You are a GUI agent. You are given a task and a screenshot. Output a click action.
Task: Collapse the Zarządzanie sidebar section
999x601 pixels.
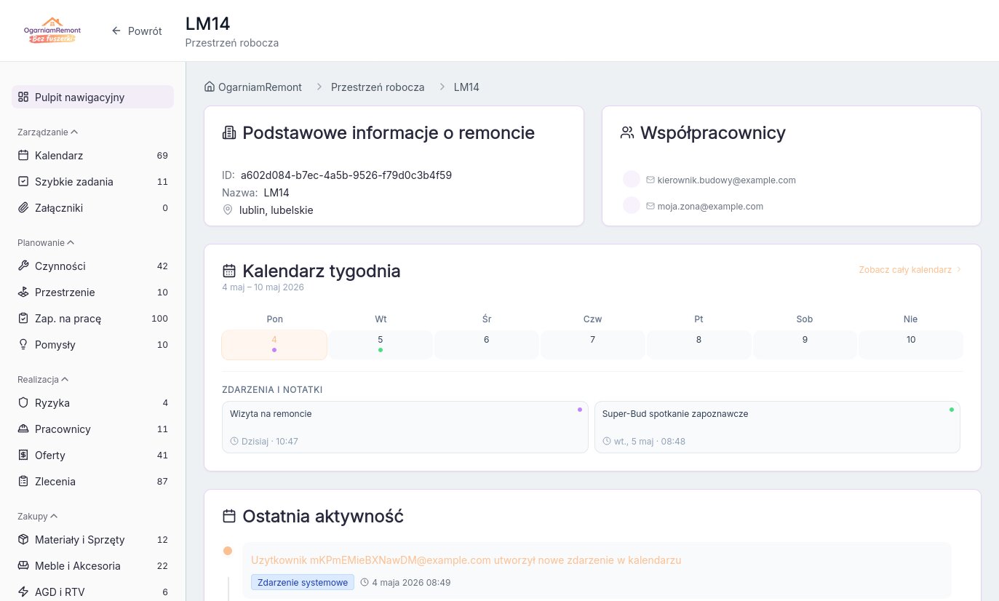(48, 132)
